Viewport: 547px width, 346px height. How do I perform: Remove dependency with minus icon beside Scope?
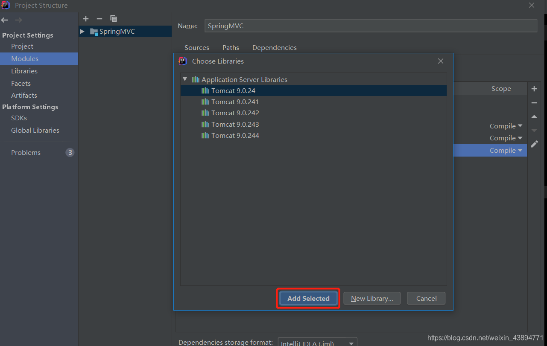click(x=534, y=103)
